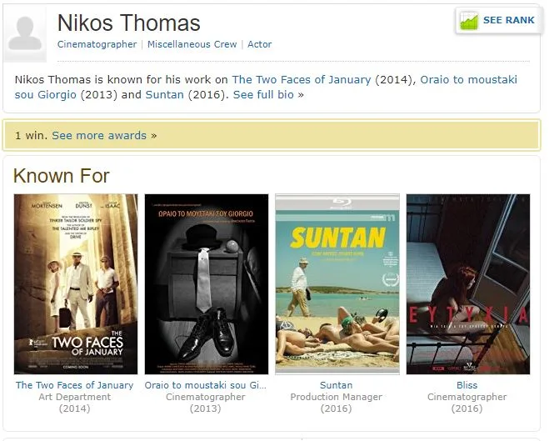The image size is (549, 441).
Task: Open the Suntan title link under poster
Action: [336, 385]
